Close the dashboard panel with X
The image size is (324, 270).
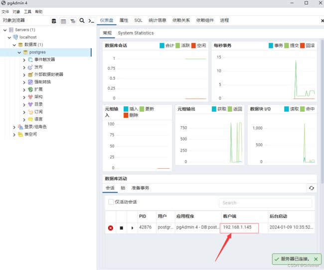tap(322, 20)
